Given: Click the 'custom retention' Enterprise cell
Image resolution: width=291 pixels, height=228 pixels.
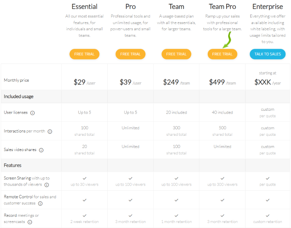Looking at the screenshot, I should (268, 221).
